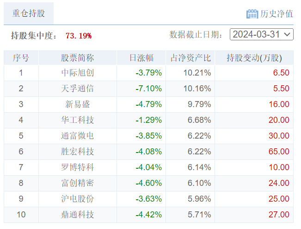Open stock 胜宏科技
301x229 pixels.
pos(78,152)
